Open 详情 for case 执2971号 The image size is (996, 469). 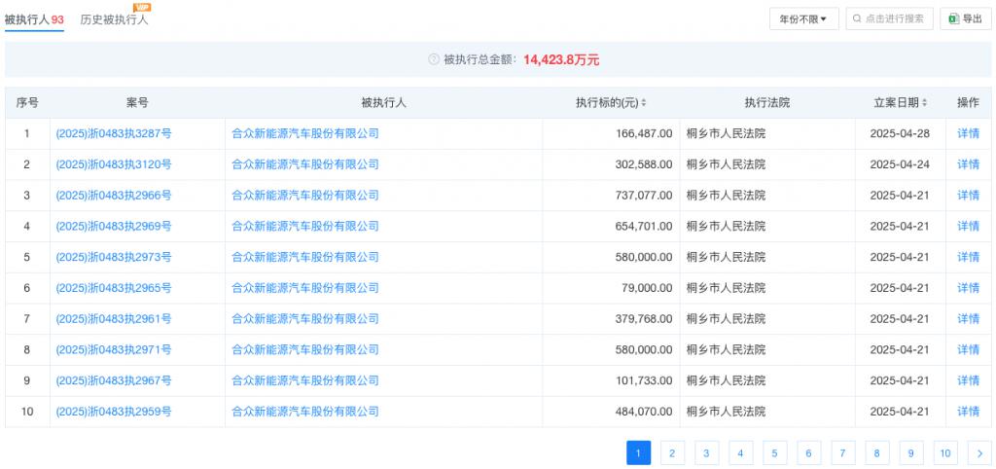coord(968,349)
